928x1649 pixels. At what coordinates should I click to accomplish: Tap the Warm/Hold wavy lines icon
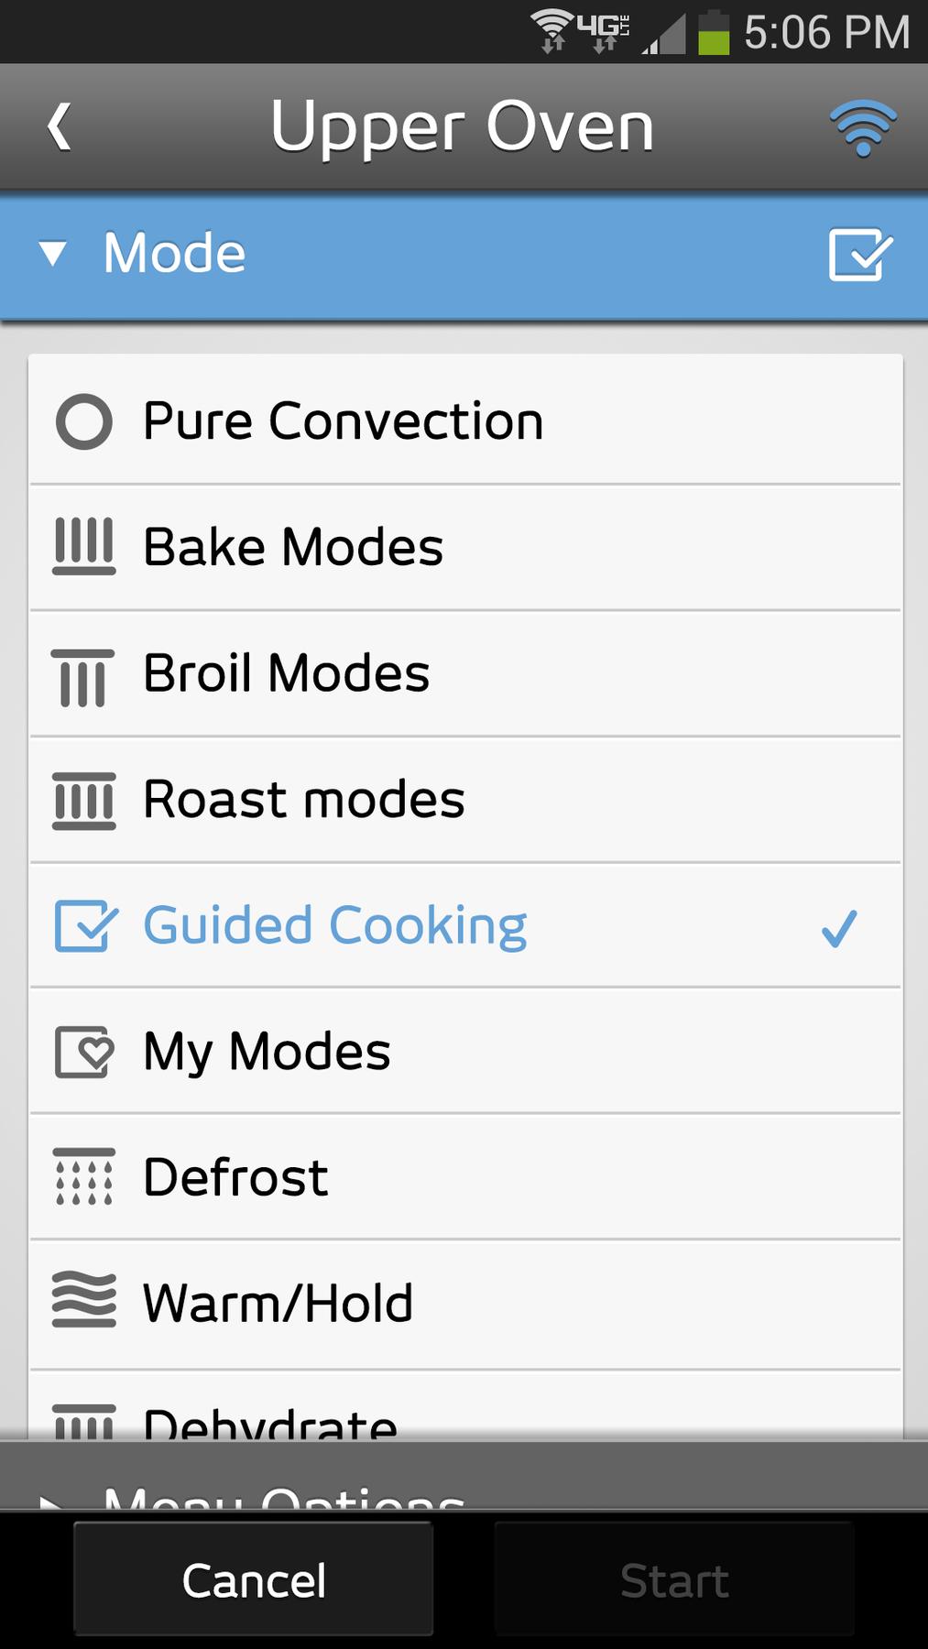pyautogui.click(x=84, y=1301)
